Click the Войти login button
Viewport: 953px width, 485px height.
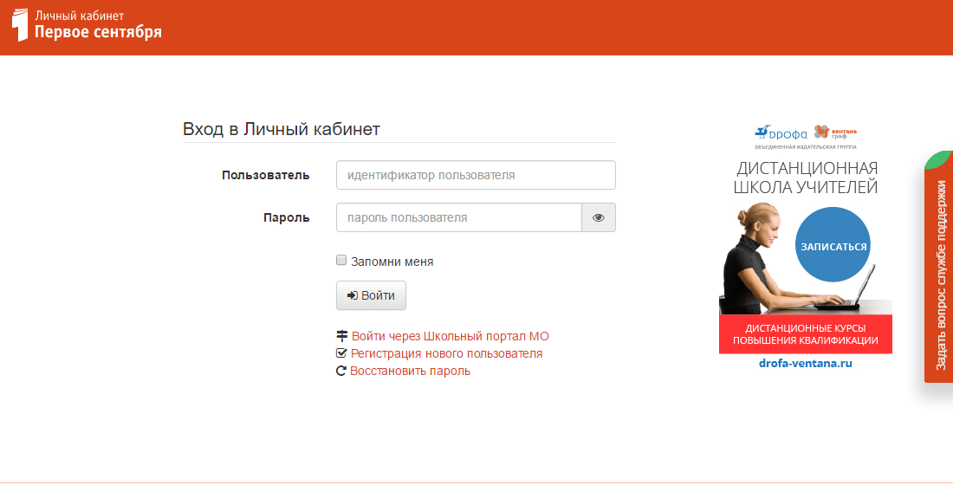click(x=371, y=295)
